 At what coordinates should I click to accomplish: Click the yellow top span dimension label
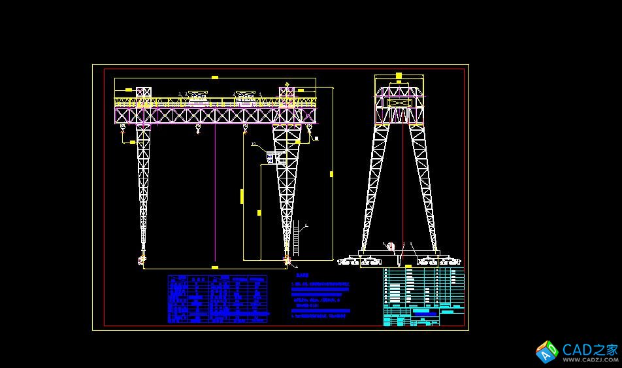(214, 78)
